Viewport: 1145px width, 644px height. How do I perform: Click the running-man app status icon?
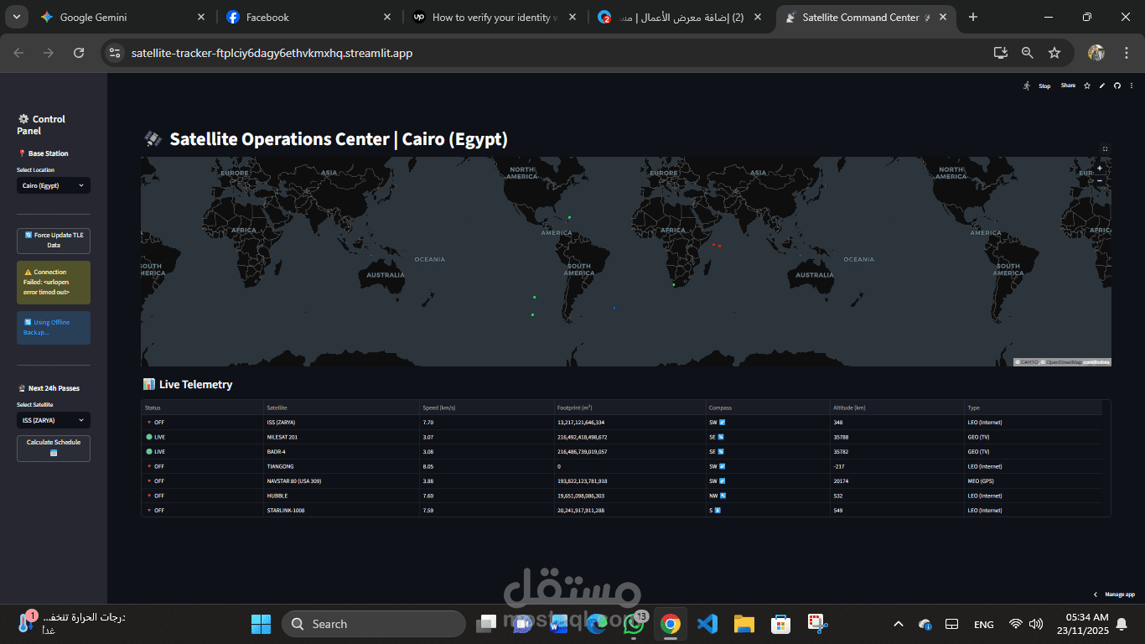coord(1027,86)
